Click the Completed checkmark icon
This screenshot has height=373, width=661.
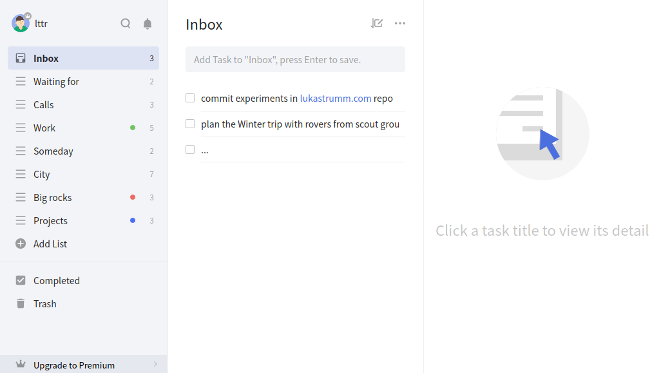21,280
